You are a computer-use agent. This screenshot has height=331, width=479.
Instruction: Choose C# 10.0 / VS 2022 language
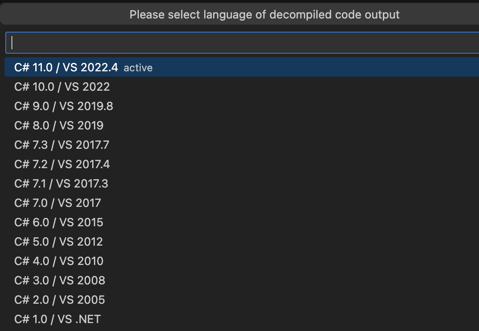62,87
